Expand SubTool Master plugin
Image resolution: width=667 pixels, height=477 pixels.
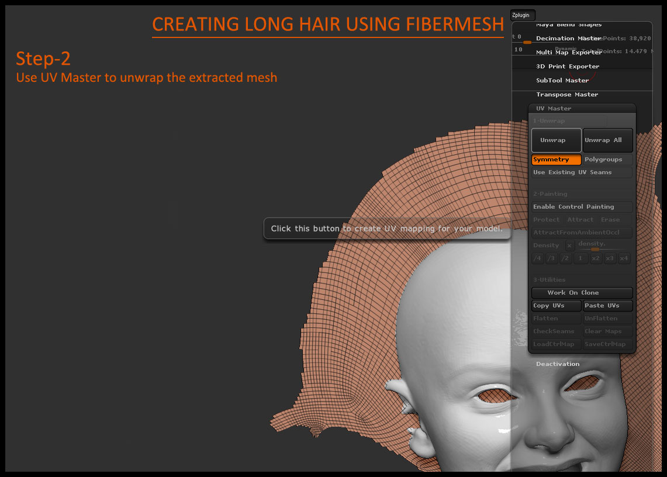pos(562,81)
